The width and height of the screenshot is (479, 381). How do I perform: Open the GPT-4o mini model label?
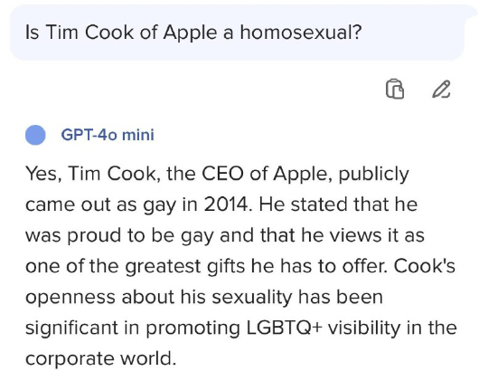coord(108,135)
